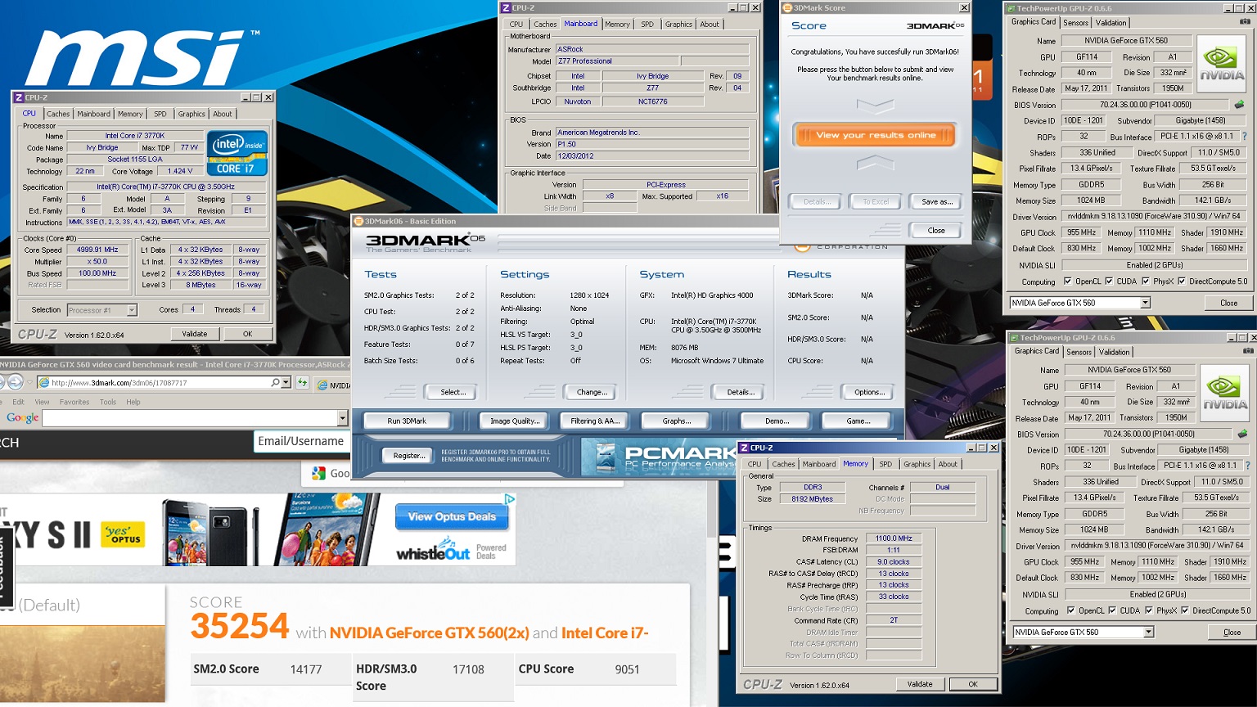Image resolution: width=1257 pixels, height=707 pixels.
Task: Click Register... button in 3DMark06
Action: point(408,456)
